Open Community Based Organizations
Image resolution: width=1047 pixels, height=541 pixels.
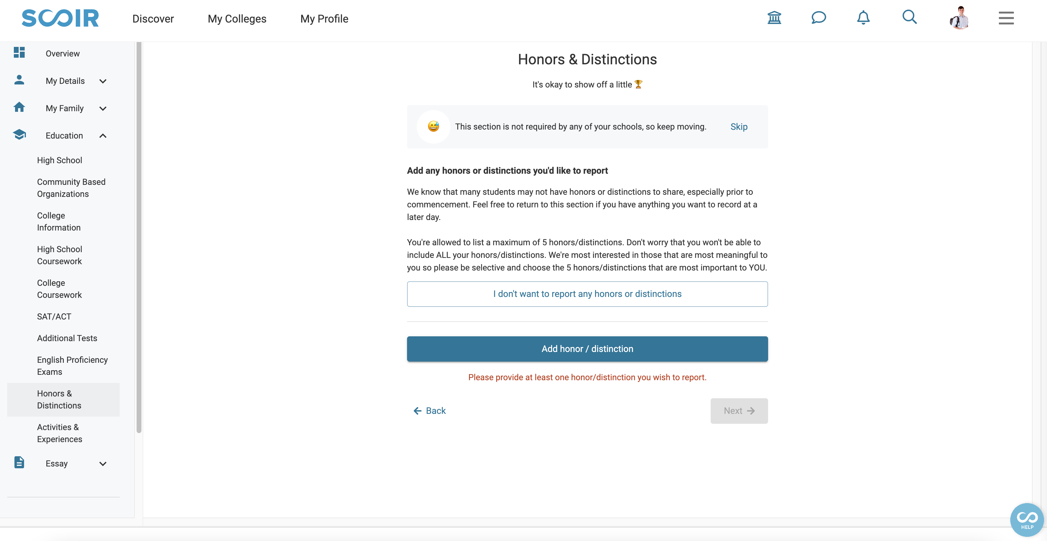click(71, 188)
